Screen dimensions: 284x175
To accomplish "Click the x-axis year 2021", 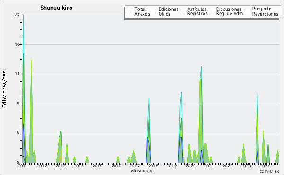I will 209,166.
